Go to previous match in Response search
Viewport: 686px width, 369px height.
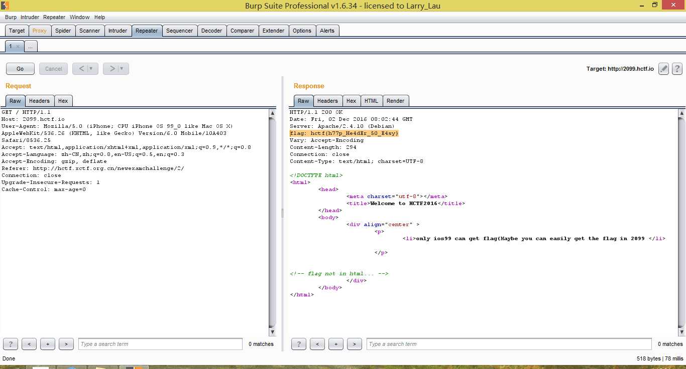tap(317, 344)
